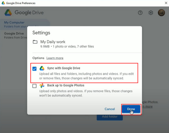Viewport: 169px width, 133px height.
Task: Open the settings gear icon
Action: [x=151, y=13]
